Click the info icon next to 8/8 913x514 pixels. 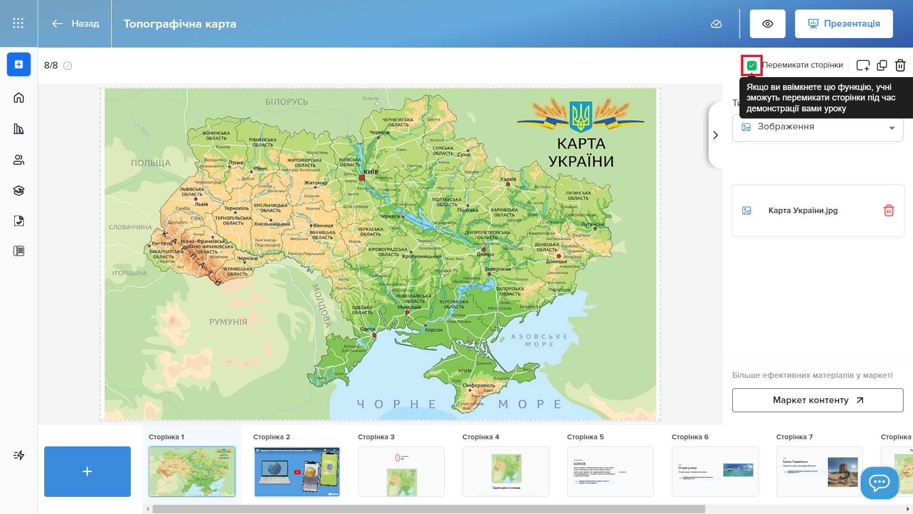pos(68,66)
